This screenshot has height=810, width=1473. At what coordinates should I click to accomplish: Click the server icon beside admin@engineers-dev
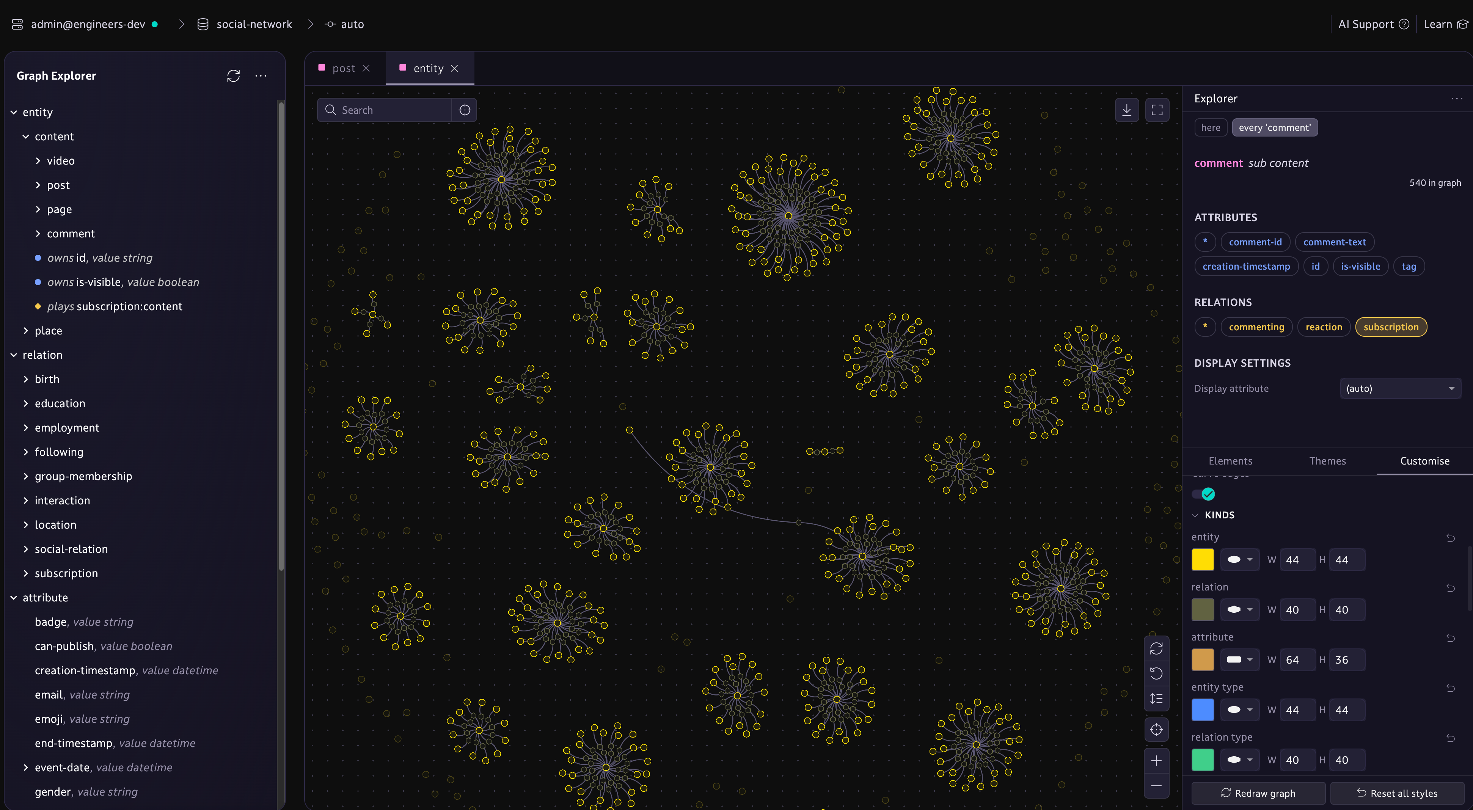click(18, 24)
